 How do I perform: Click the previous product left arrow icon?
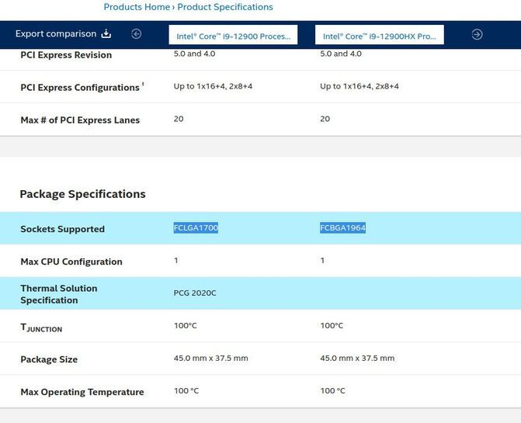pyautogui.click(x=136, y=34)
